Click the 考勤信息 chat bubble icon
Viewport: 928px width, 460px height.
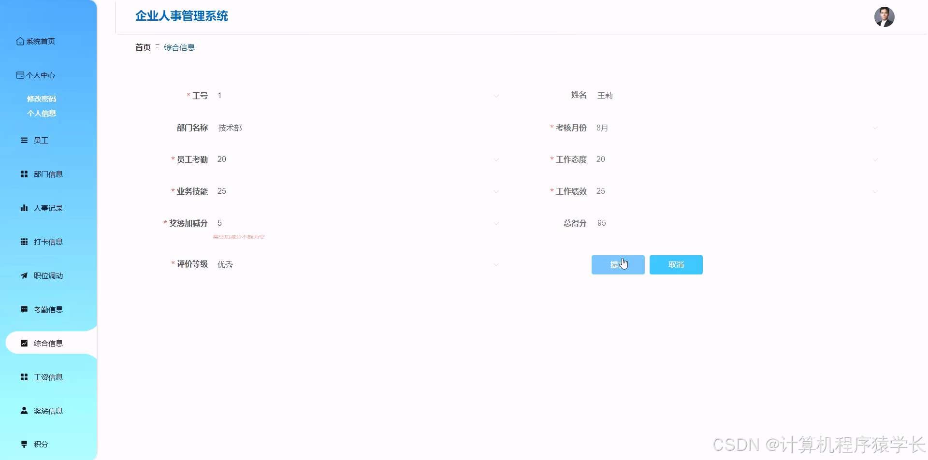coord(24,309)
